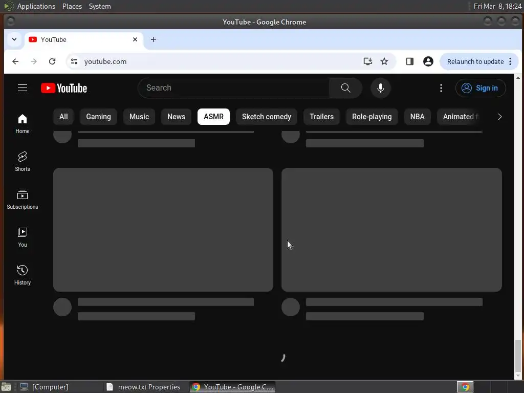The image size is (524, 393).
Task: Open Shorts in sidebar
Action: (x=23, y=161)
